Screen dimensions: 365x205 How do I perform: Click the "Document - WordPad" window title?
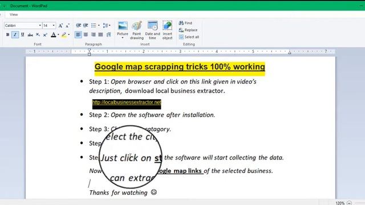(29, 6)
